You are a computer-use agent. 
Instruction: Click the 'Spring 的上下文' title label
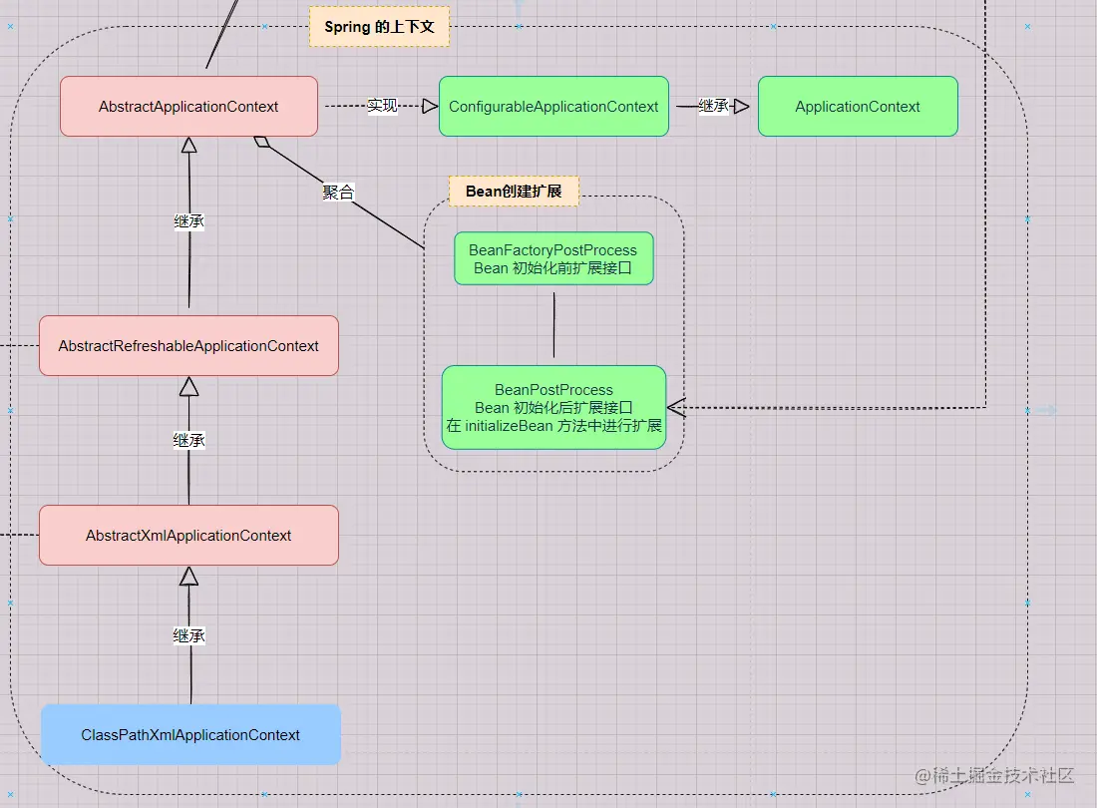click(379, 27)
